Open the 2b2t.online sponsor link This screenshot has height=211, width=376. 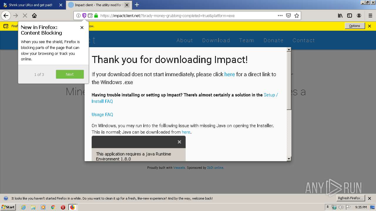pos(215,168)
